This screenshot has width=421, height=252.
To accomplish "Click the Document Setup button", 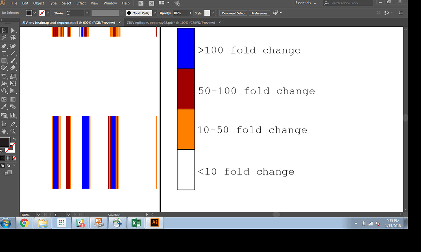I will tap(233, 13).
